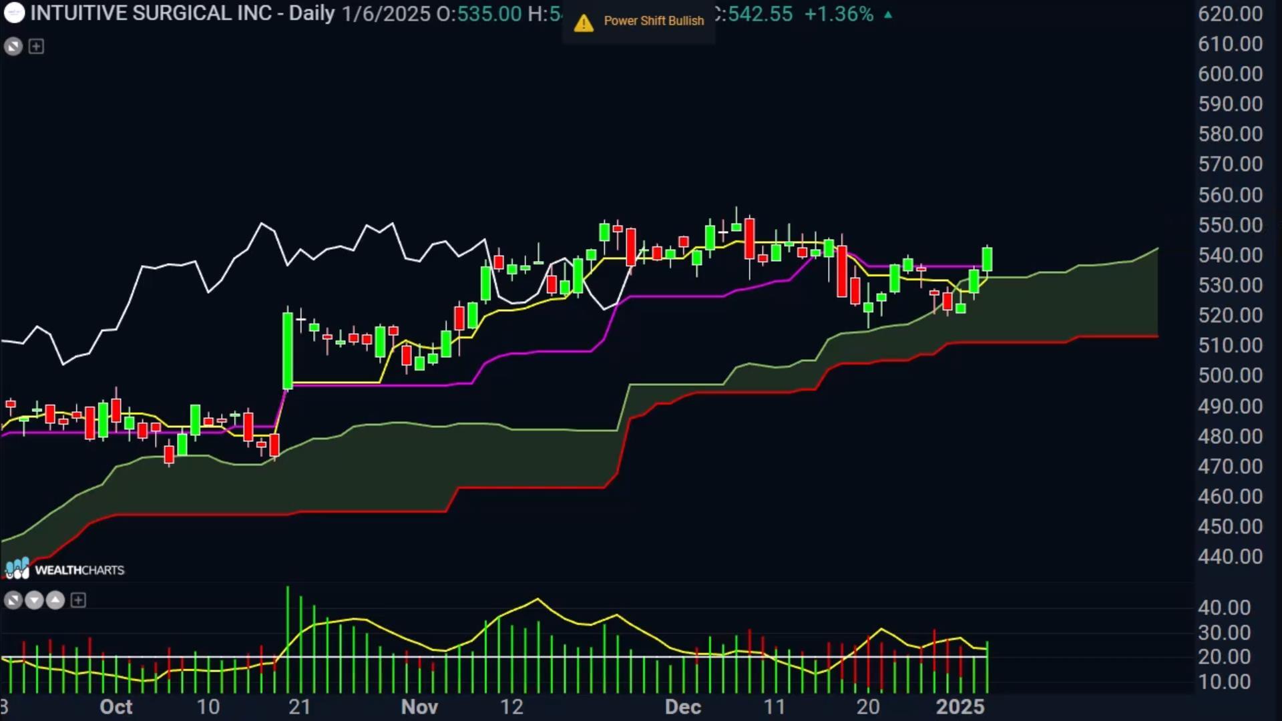Click the INTUITIVE SURGICAL INC - Daily title

(182, 13)
